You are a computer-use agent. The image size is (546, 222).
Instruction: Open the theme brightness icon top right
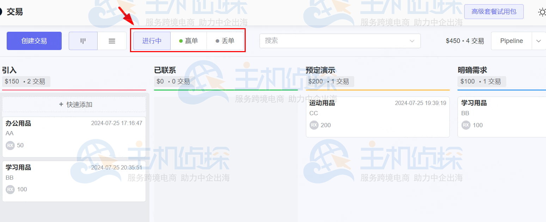point(542,12)
